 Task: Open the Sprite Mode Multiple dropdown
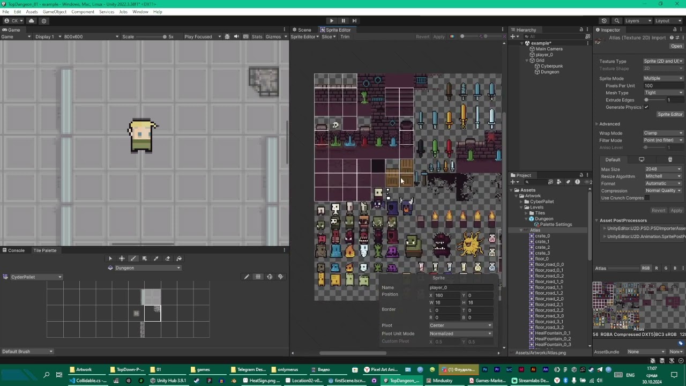pos(663,79)
